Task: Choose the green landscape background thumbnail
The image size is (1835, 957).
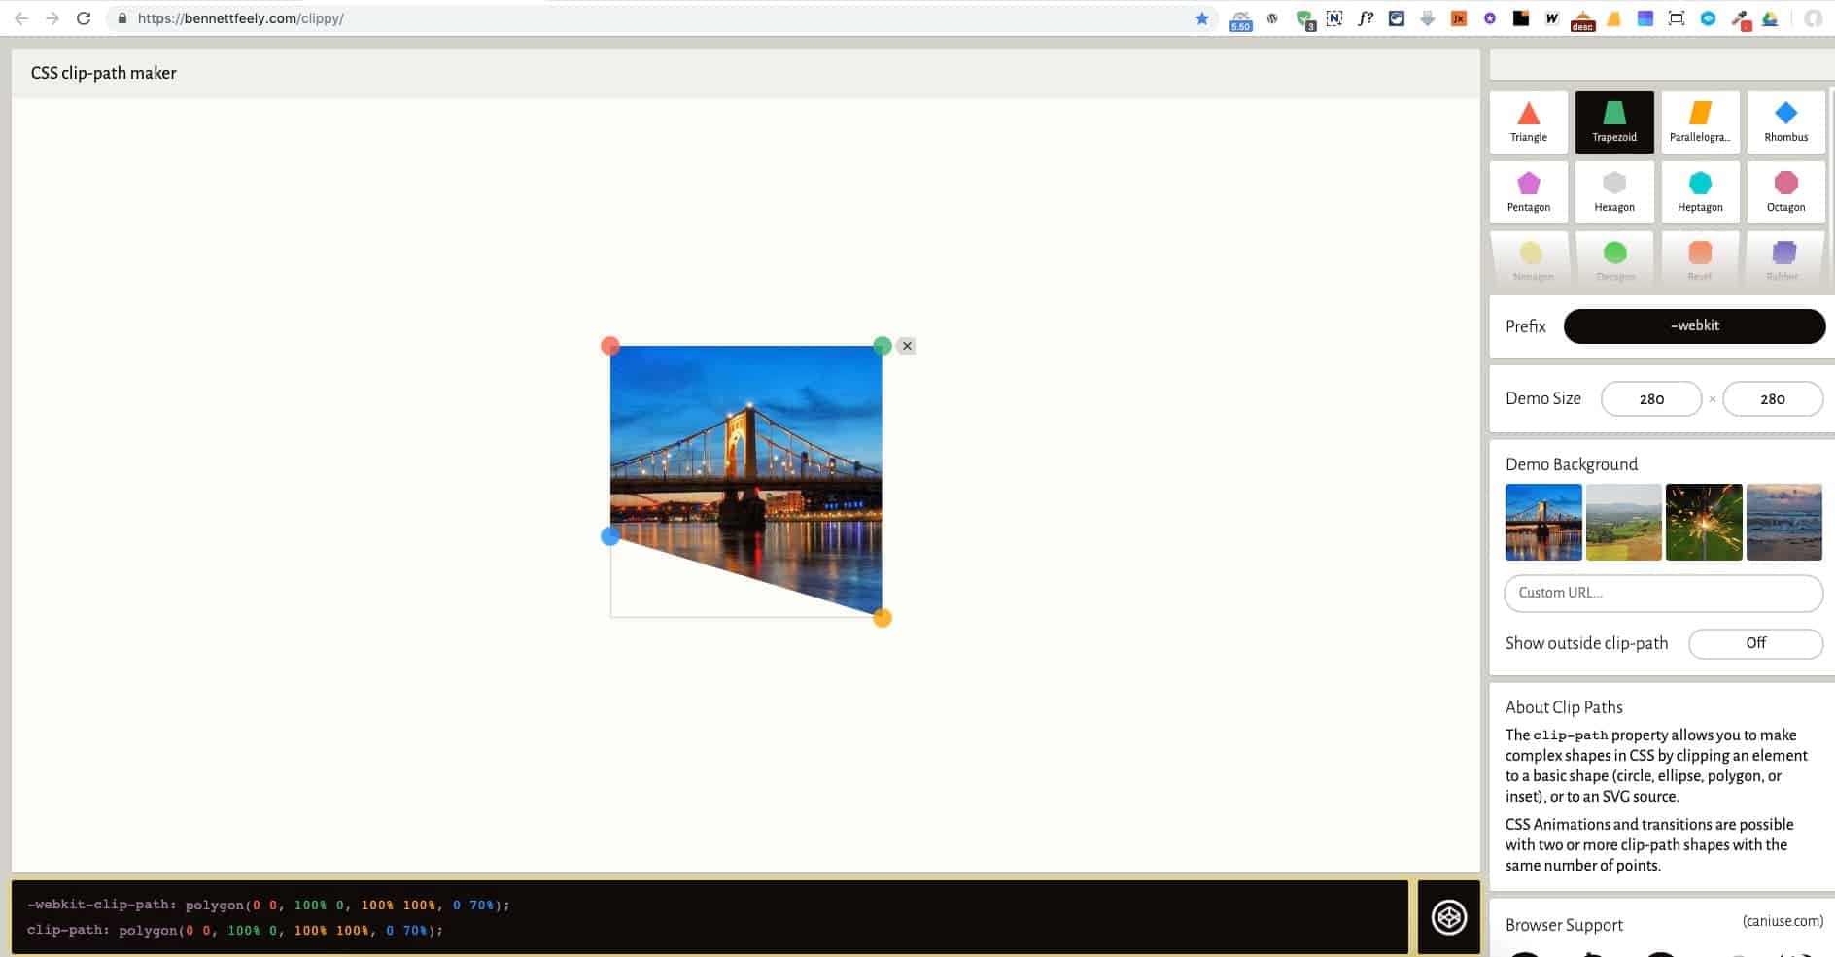Action: 1623,522
